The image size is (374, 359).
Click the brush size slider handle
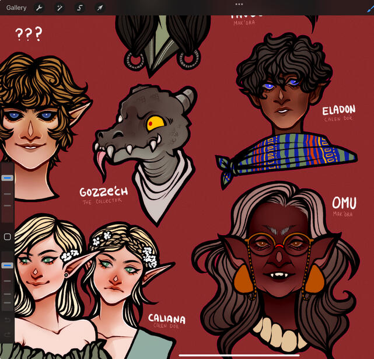click(x=8, y=177)
